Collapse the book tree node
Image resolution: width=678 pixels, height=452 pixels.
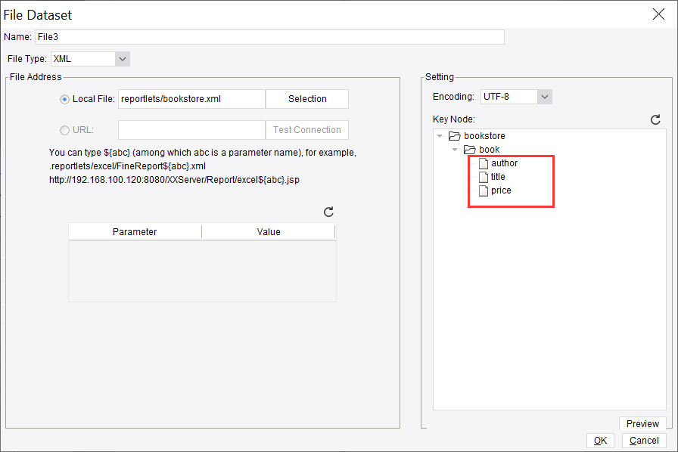coord(454,149)
